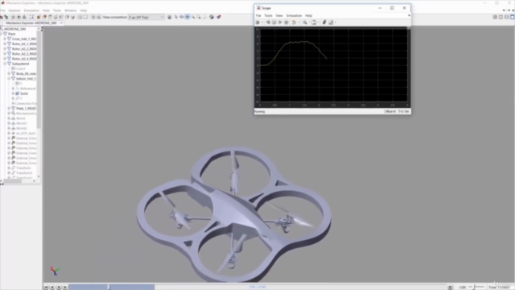Click the Scope pause simulation button
Image resolution: width=515 pixels, height=290 pixels.
tap(274, 23)
